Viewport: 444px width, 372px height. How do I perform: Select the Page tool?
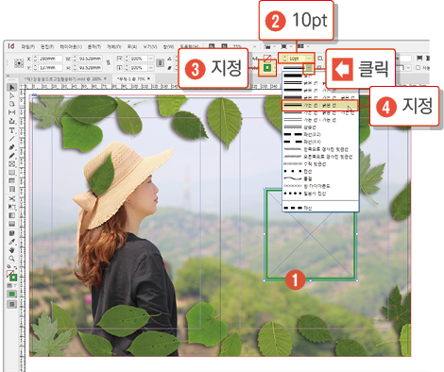(x=12, y=104)
